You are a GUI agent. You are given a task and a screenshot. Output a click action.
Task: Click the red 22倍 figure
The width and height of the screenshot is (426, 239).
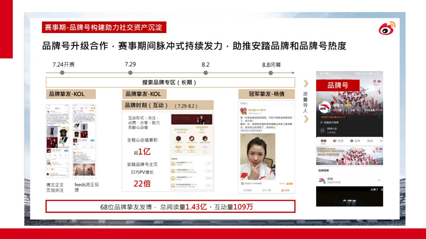(x=142, y=184)
